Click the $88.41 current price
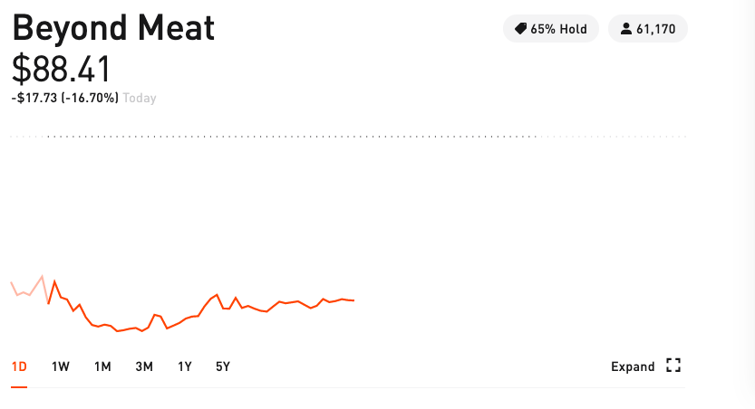 pos(62,69)
